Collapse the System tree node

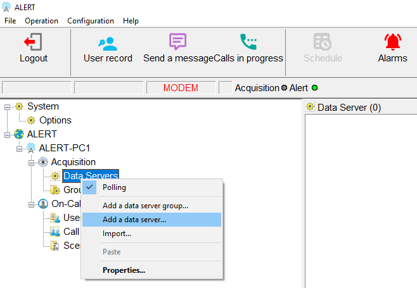(8, 106)
